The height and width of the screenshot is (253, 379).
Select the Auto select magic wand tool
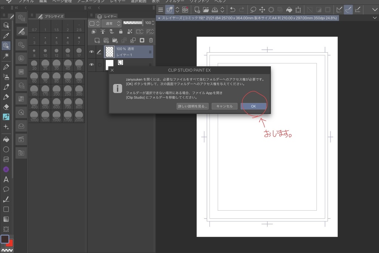[6, 56]
